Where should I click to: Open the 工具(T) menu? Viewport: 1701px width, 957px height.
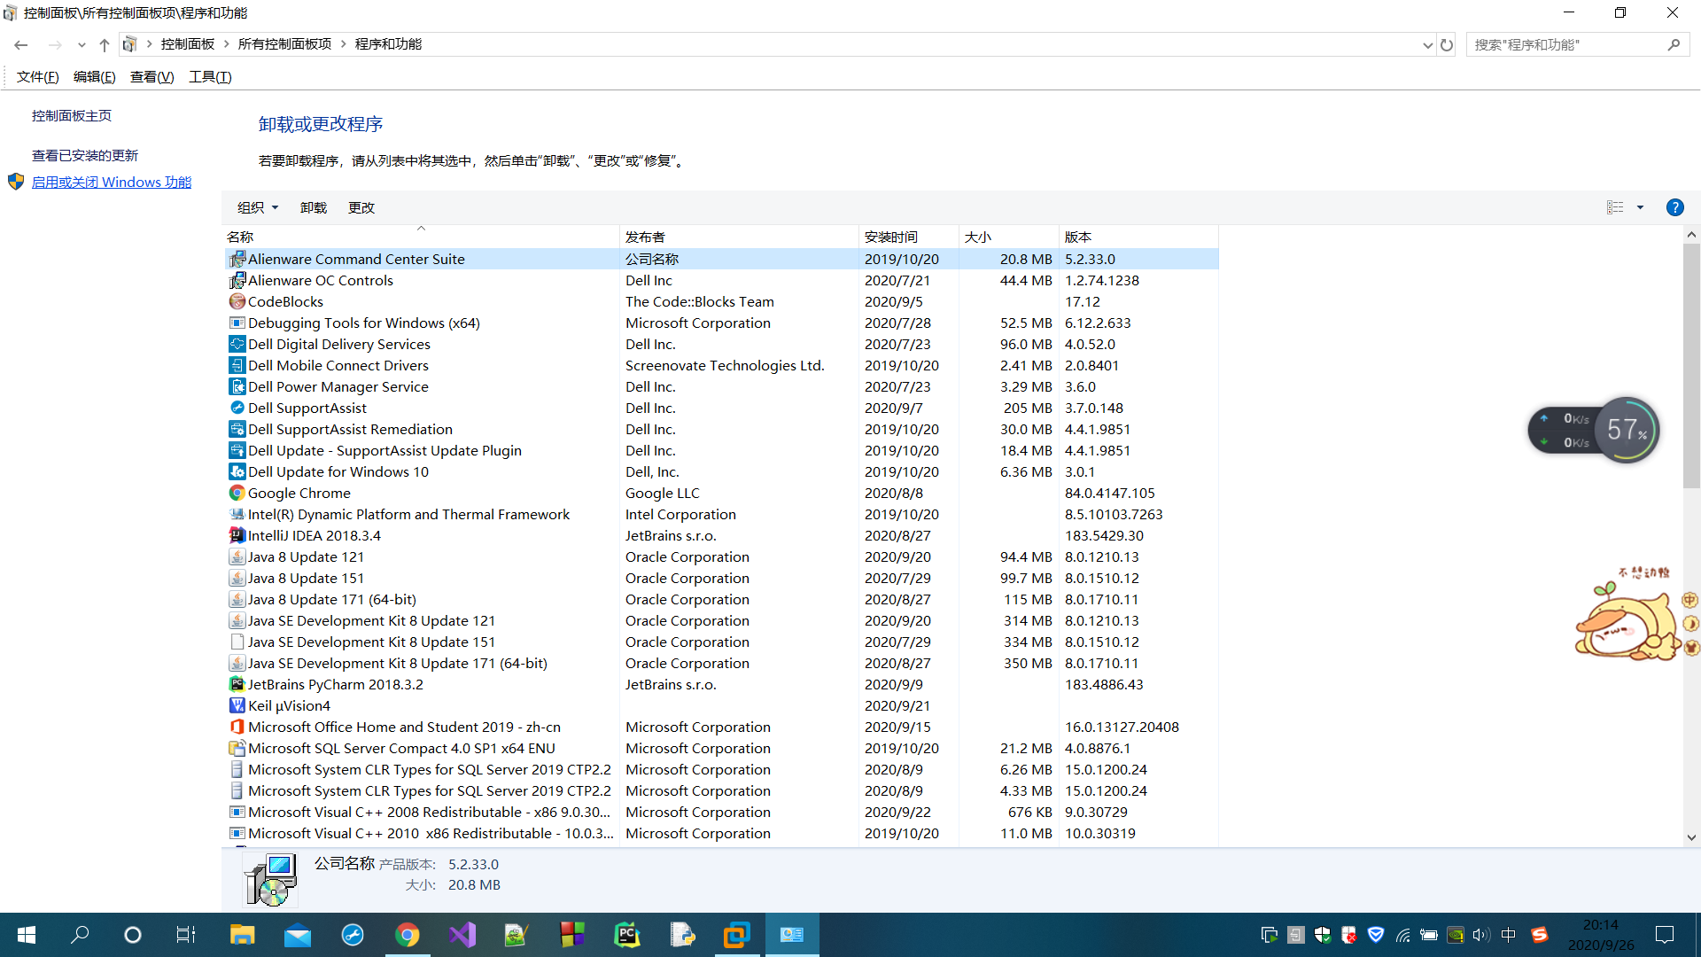210,77
